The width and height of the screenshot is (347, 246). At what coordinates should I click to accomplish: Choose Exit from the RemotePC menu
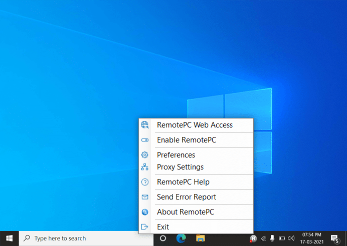pos(196,227)
